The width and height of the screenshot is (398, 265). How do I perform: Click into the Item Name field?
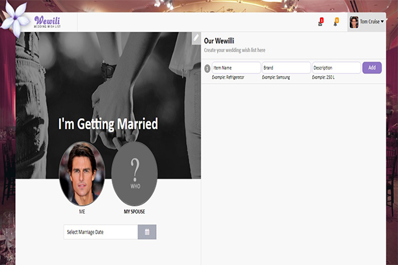[235, 68]
